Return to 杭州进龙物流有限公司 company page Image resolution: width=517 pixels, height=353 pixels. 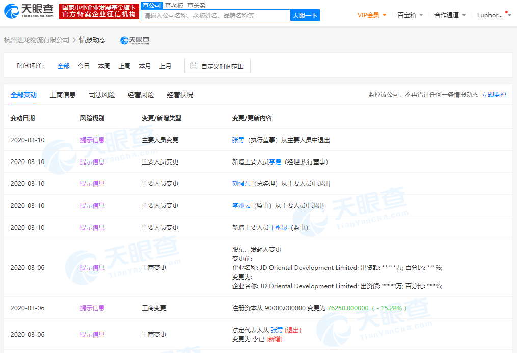(x=36, y=39)
